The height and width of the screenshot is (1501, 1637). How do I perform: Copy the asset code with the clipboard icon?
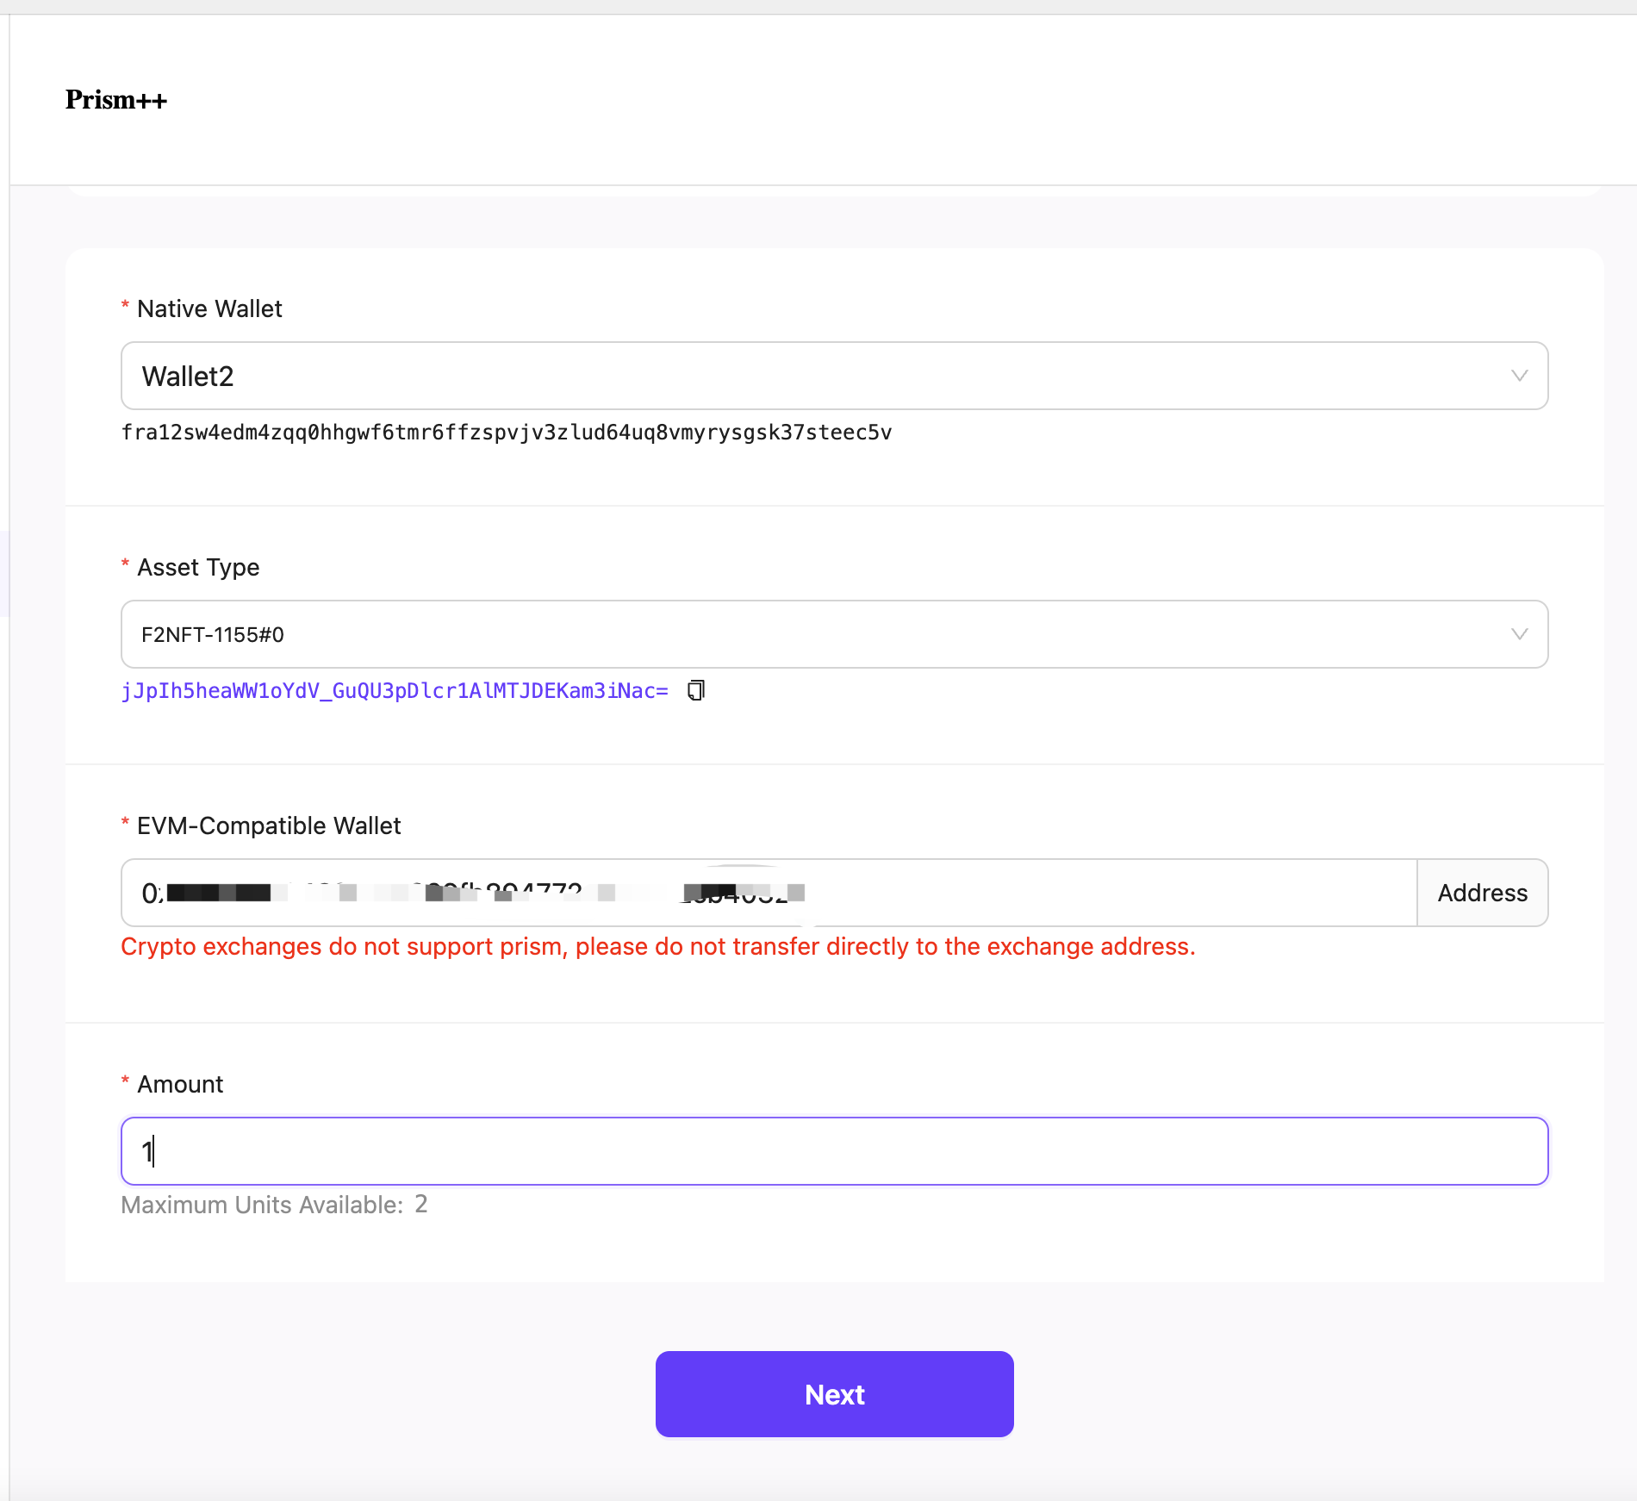click(696, 690)
